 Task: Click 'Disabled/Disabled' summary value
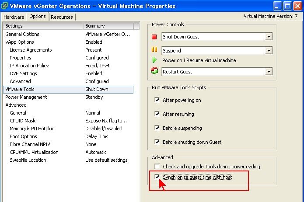pyautogui.click(x=104, y=129)
